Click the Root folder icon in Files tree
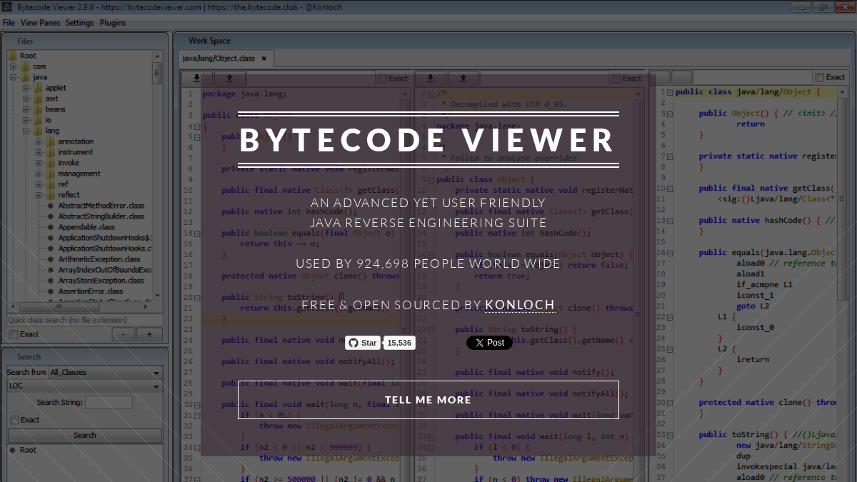This screenshot has height=482, width=857. [12, 56]
